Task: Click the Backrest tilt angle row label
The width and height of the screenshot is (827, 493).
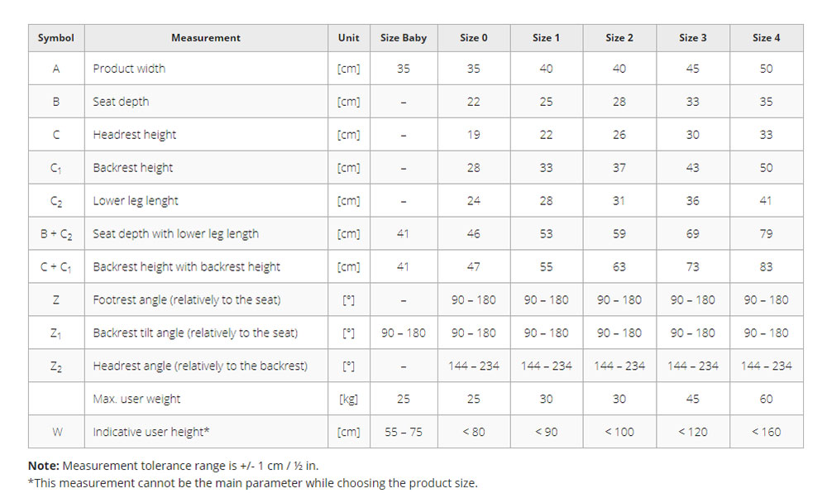Action: (x=195, y=333)
